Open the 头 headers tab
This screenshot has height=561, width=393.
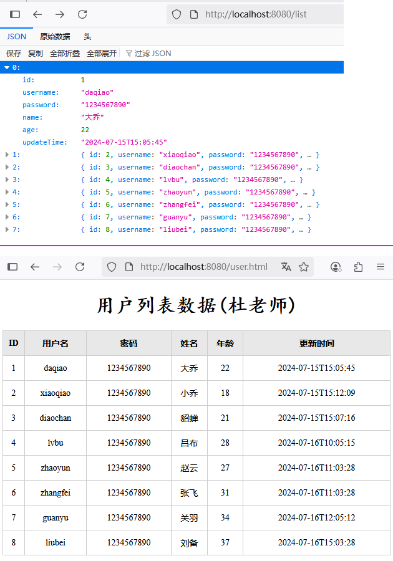pos(87,37)
